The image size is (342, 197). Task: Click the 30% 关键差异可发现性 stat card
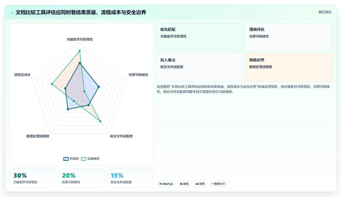(x=33, y=178)
